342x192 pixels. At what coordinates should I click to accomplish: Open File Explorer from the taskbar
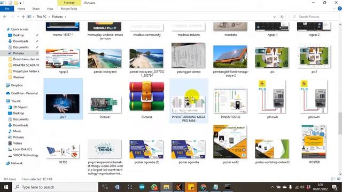click(x=166, y=187)
